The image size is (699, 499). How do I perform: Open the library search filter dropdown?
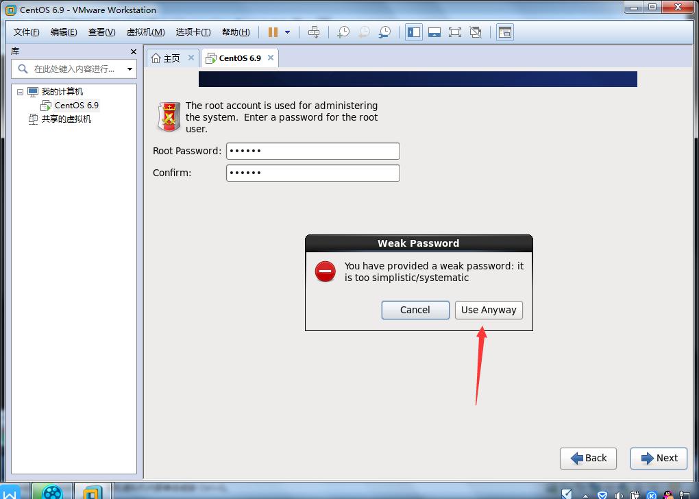tap(130, 69)
